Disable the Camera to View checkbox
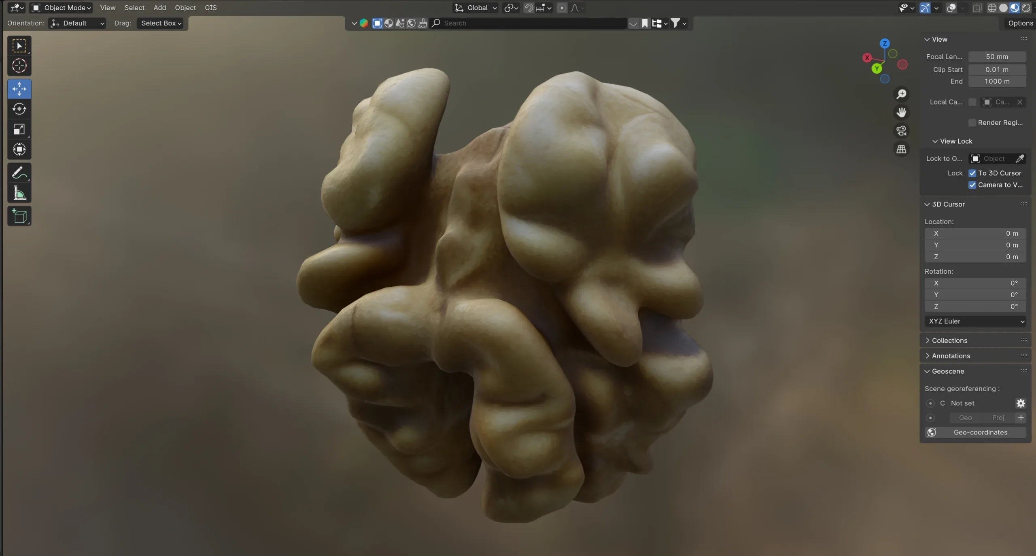 click(972, 185)
